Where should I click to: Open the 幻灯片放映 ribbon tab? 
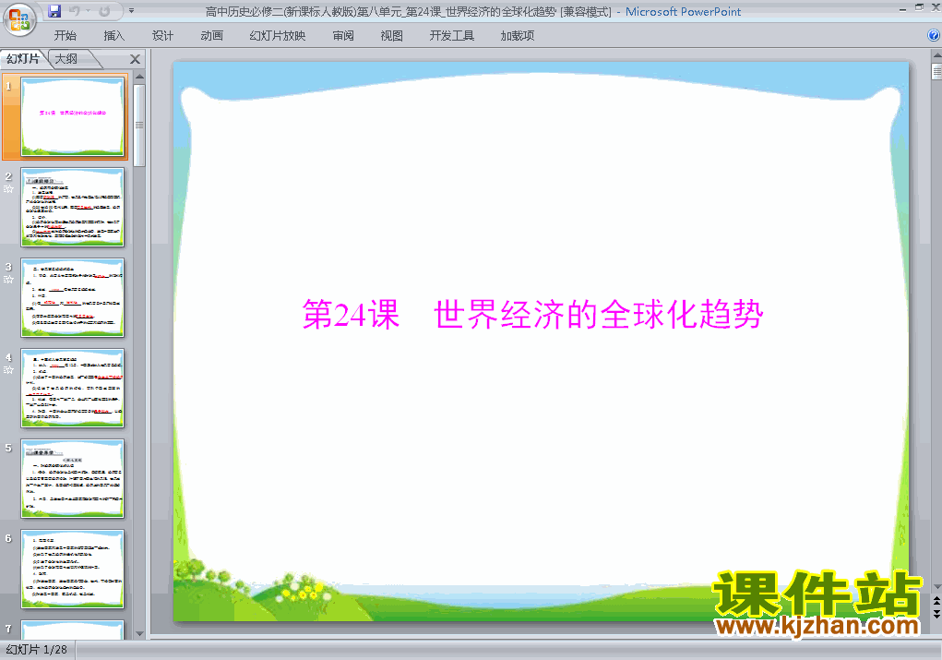(x=277, y=35)
